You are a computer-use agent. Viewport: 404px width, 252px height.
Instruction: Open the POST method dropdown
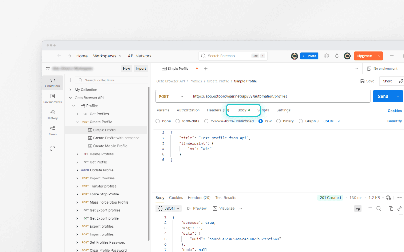(x=171, y=96)
